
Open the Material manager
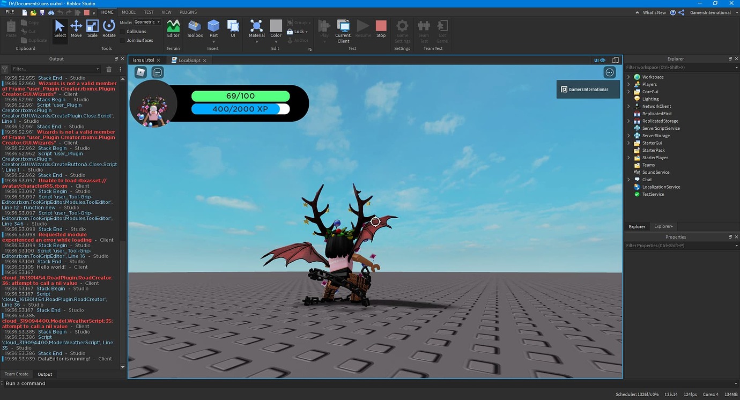click(x=256, y=27)
